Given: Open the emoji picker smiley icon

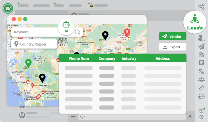Looking at the screenshot, I should (x=82, y=117).
